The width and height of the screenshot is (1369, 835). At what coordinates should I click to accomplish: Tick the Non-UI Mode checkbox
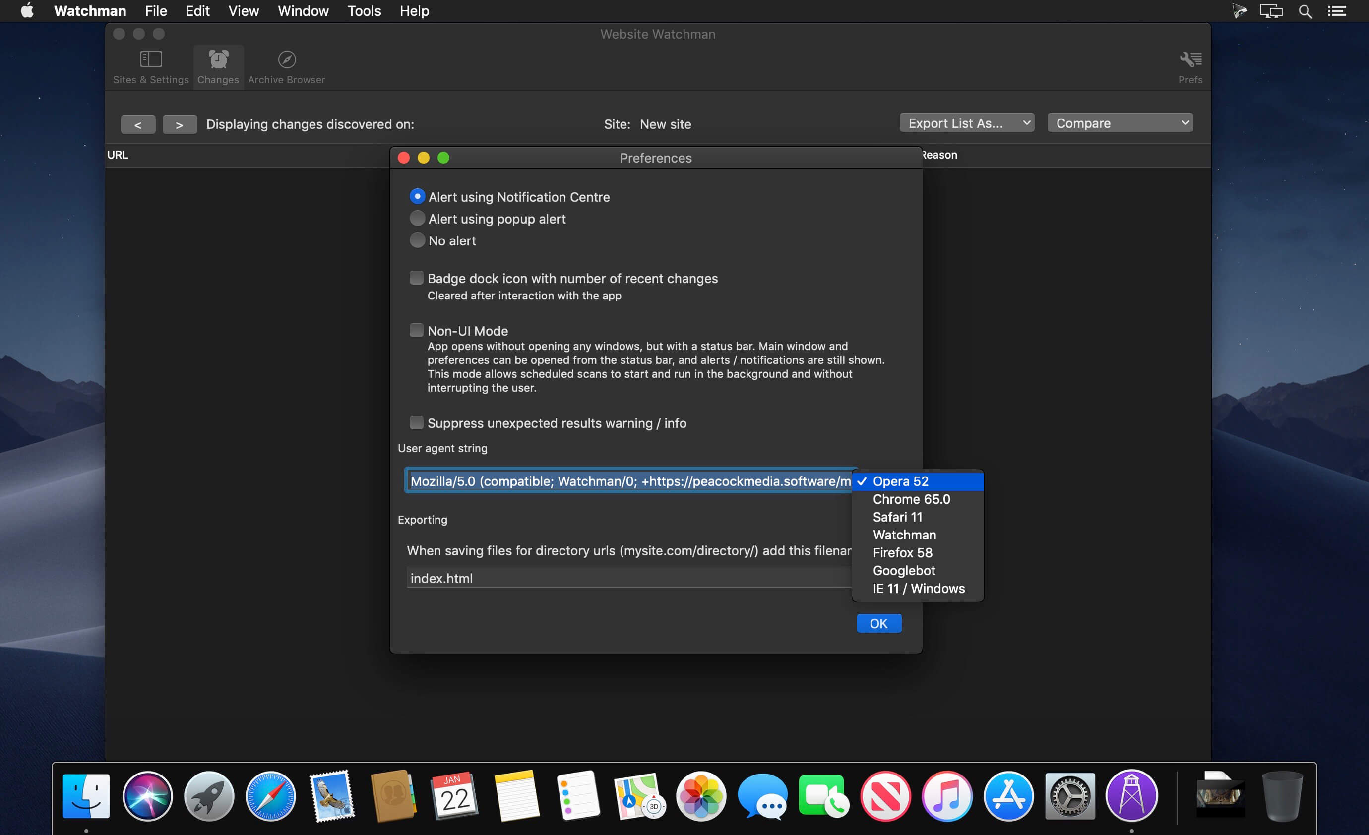tap(416, 331)
